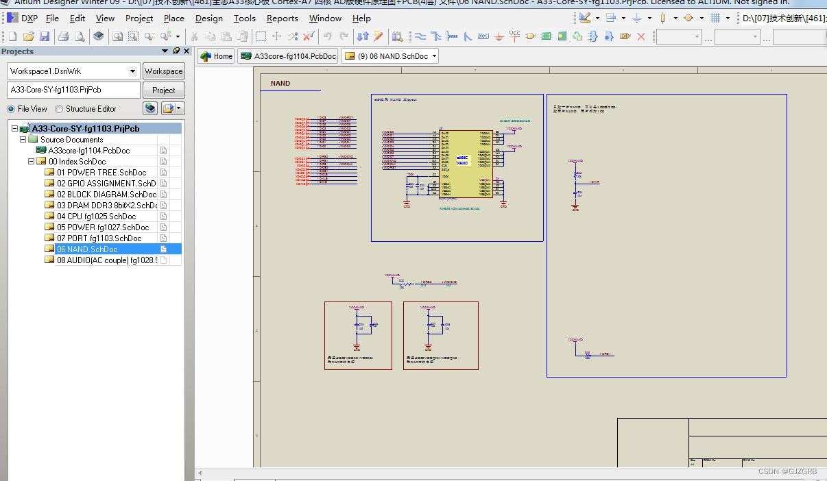Click the Project button

(x=163, y=90)
